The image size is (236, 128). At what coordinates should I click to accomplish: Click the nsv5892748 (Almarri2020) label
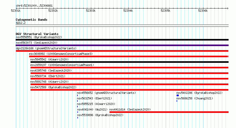49,82
